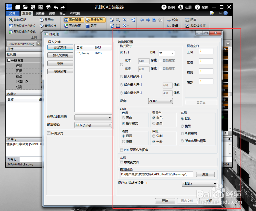Viewport: 256px width, 211px height.
Task: Open the 文件 file menu
Action: pos(12,13)
